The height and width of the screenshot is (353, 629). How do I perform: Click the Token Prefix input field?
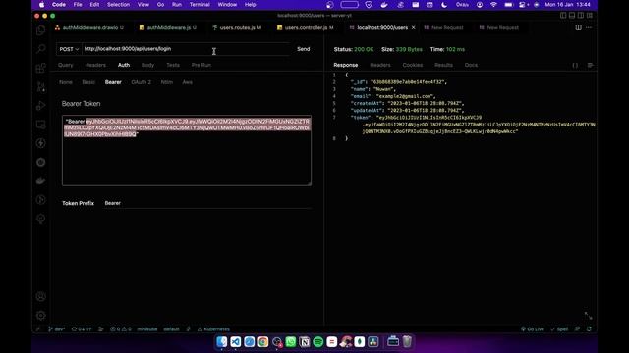click(x=207, y=203)
